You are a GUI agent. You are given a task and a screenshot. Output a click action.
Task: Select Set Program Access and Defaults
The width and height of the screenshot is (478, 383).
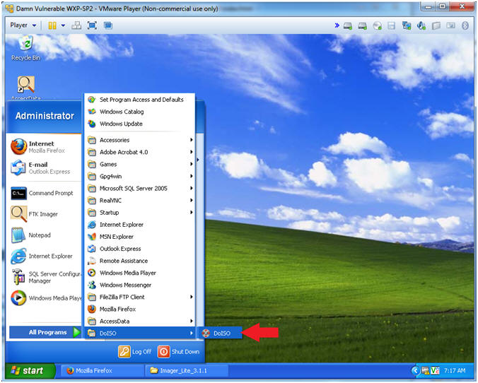click(139, 100)
